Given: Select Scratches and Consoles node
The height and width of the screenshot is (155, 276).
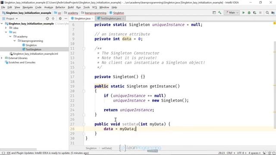Looking at the screenshot, I should click(x=22, y=62).
